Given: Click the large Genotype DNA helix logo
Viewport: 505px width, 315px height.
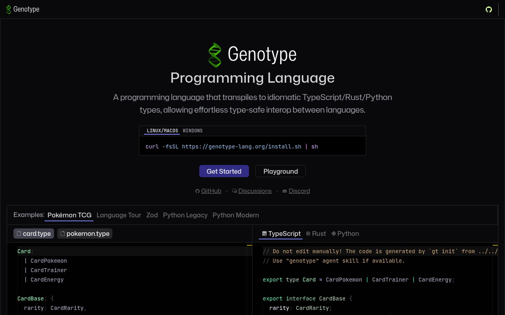Looking at the screenshot, I should click(x=215, y=55).
